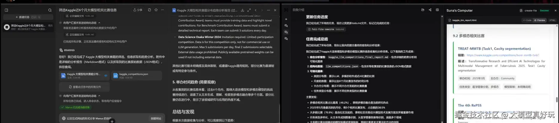The image size is (559, 123).
Task: Open the second chat history icon in Suna sidebar
Action: tap(286, 32)
